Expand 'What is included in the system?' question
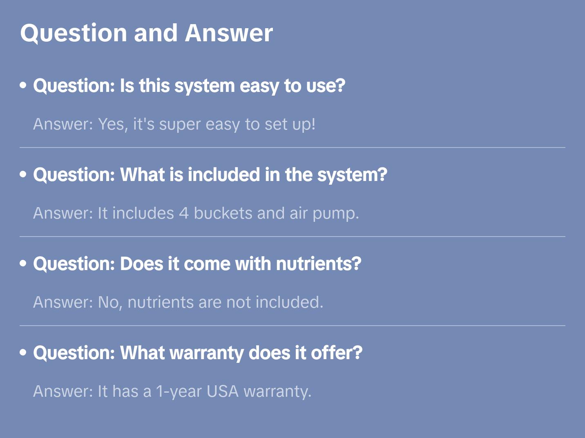 point(210,175)
